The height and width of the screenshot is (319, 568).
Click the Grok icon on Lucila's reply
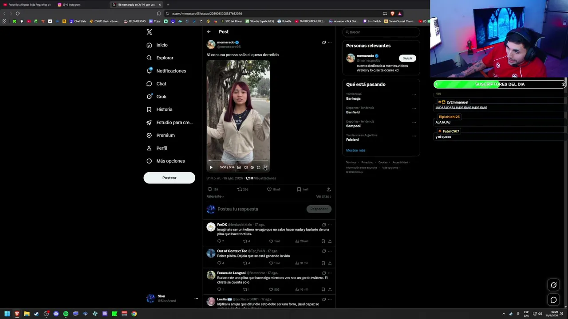click(x=324, y=300)
